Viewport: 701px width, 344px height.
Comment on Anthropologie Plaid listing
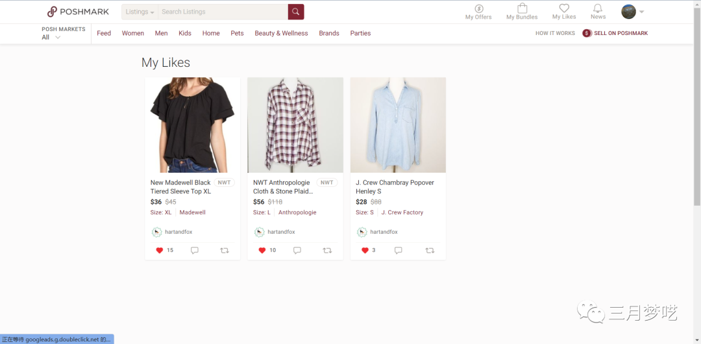(297, 251)
